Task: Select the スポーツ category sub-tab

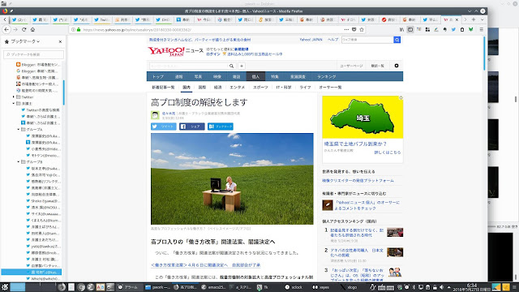Action: [x=260, y=88]
